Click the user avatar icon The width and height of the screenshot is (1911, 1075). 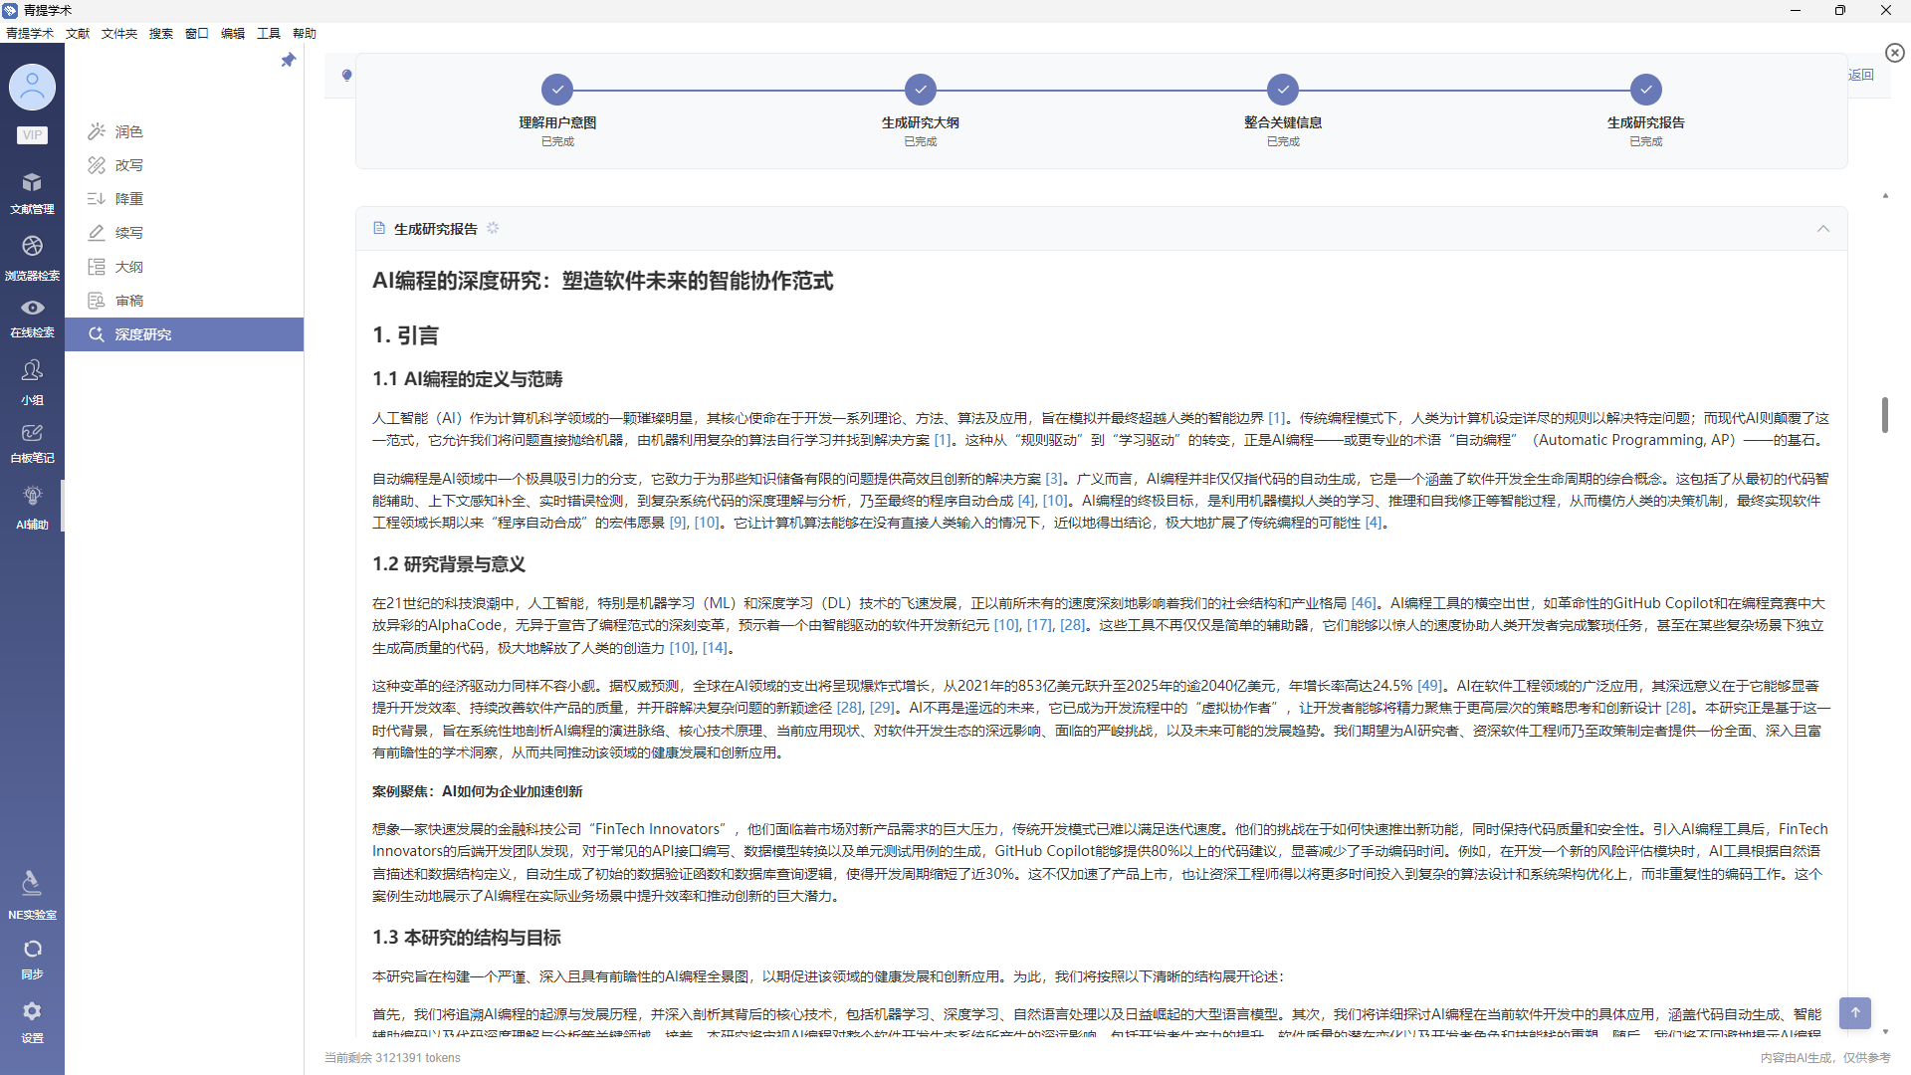pos(32,88)
